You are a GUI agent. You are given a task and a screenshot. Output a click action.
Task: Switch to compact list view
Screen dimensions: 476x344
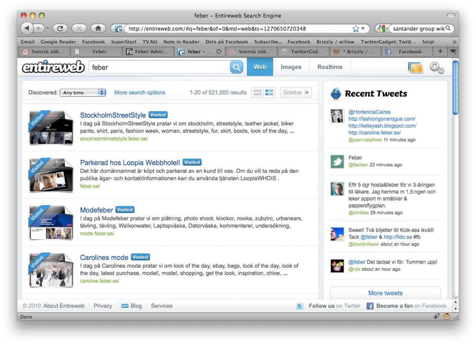[257, 93]
